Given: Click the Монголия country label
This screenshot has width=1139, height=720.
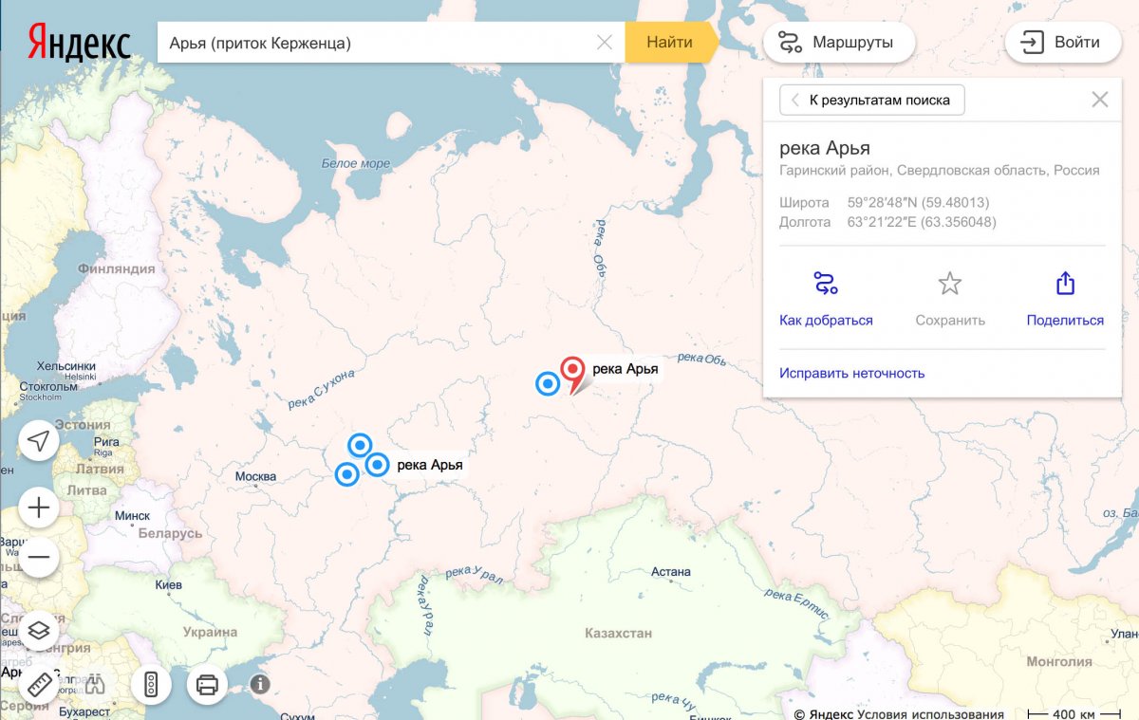Looking at the screenshot, I should 1059,661.
